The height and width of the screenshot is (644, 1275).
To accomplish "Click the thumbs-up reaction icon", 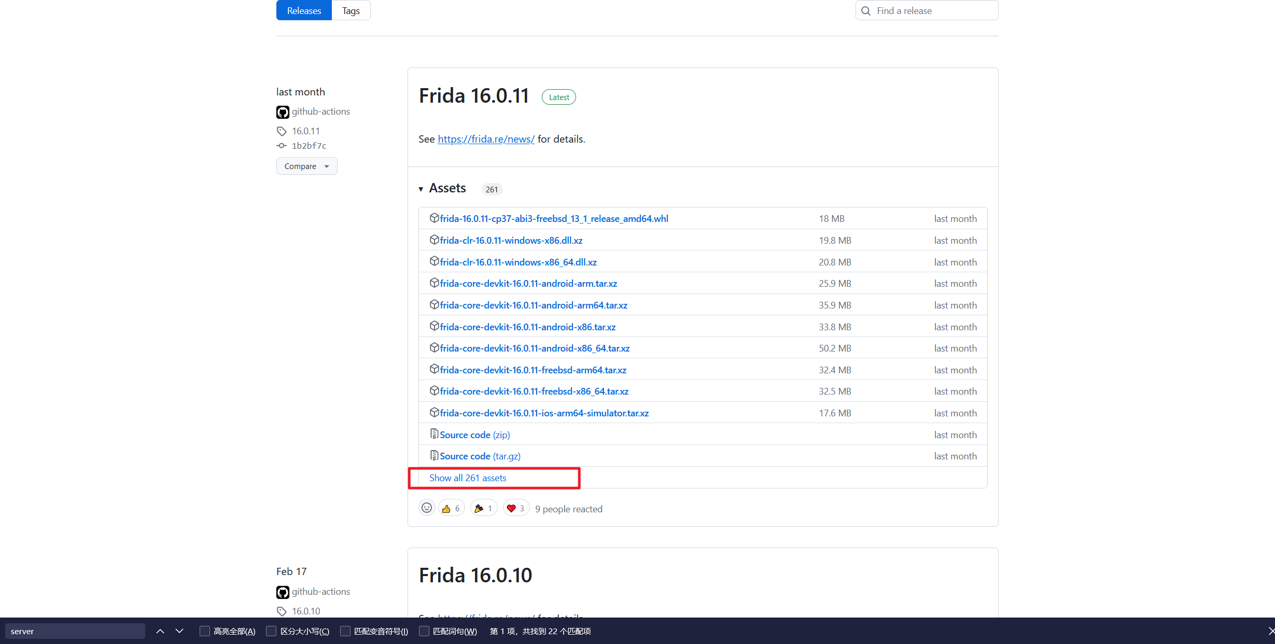I will pyautogui.click(x=446, y=509).
